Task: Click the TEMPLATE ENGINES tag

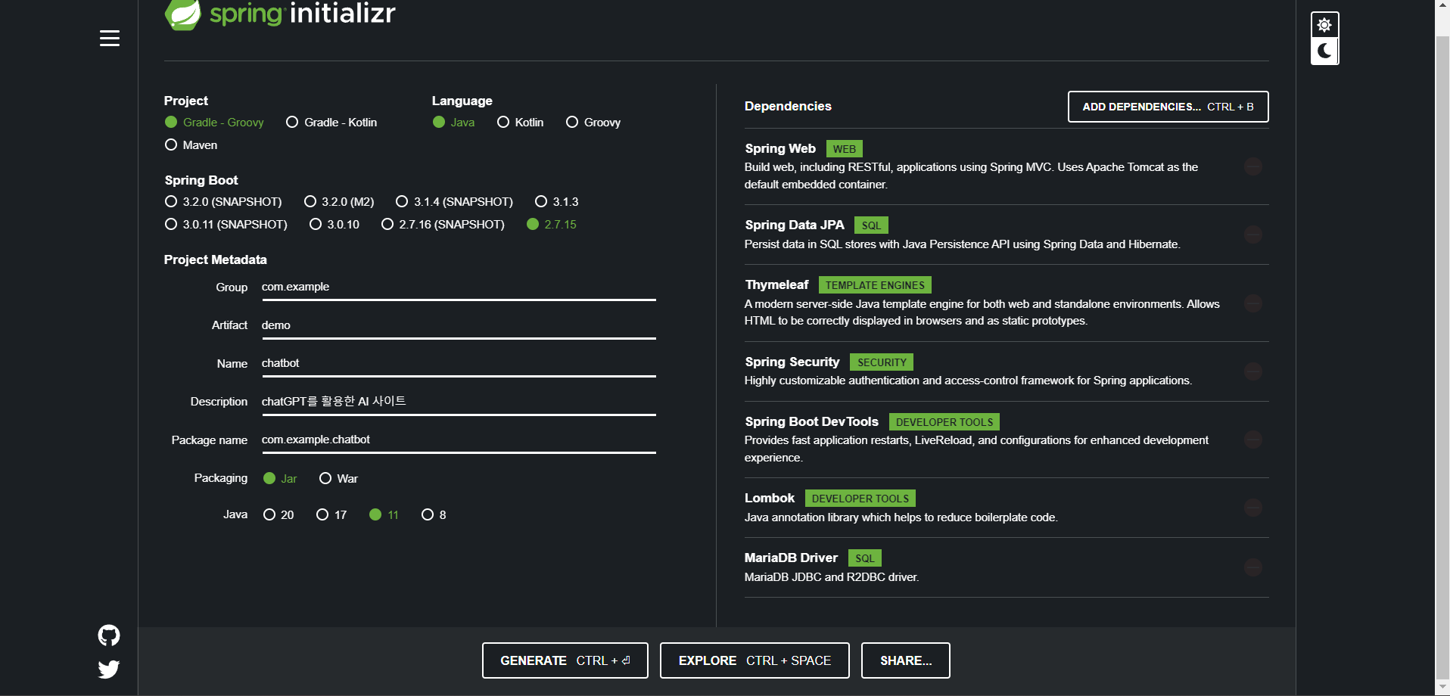Action: coord(875,285)
